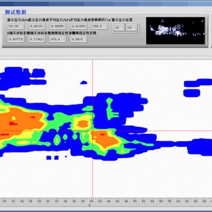The height and width of the screenshot is (212, 212).
Task: Click the X axis tick label 26
Action: (x=31, y=201)
